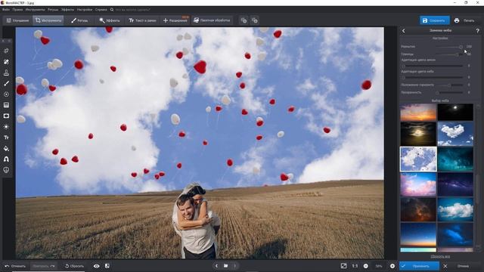Open folder browser icon in bottom bar
484x272 pixels.
(225, 265)
